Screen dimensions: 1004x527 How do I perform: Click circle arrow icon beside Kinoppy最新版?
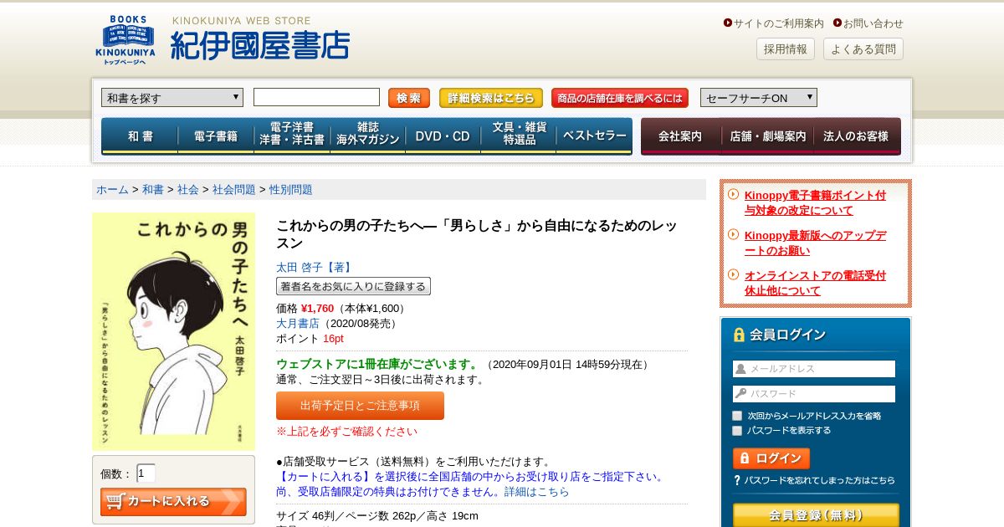tap(734, 234)
